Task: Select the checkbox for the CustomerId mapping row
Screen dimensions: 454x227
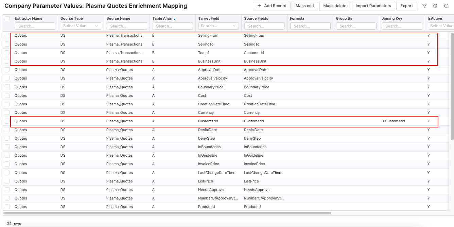Action: pyautogui.click(x=7, y=121)
